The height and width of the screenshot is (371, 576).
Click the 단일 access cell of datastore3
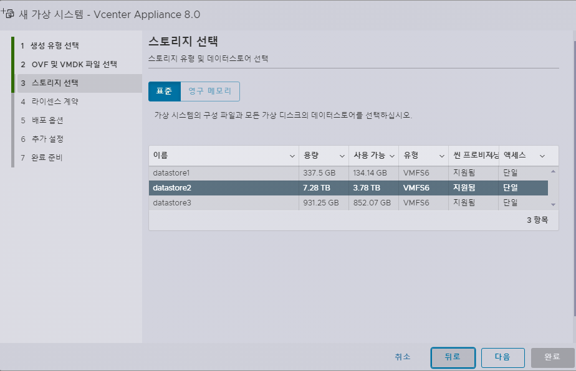tap(511, 202)
